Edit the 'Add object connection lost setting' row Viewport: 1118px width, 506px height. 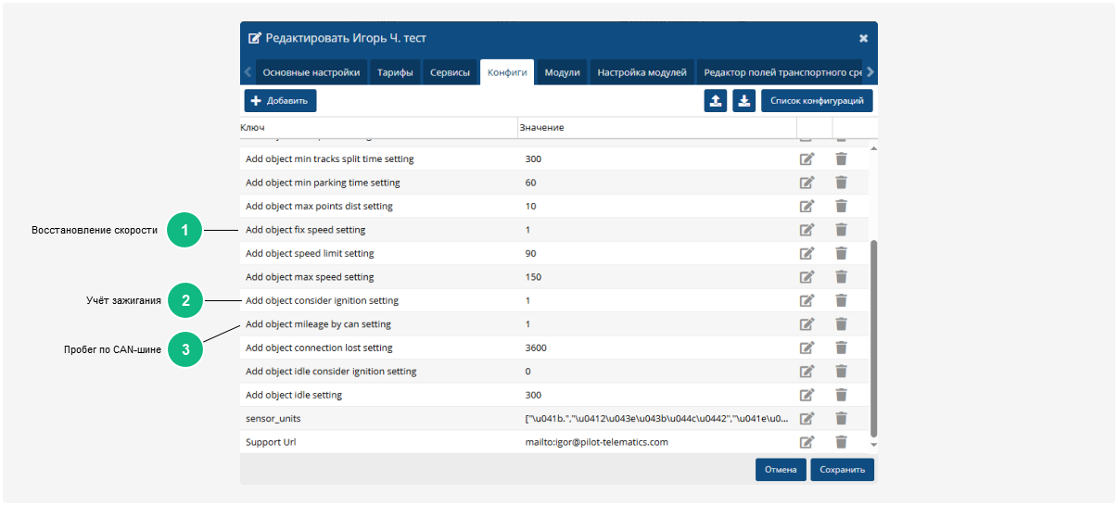click(807, 348)
